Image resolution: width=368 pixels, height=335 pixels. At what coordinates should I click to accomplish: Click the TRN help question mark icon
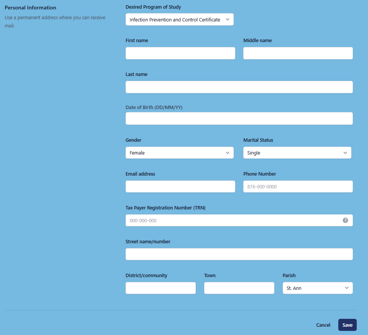click(345, 220)
